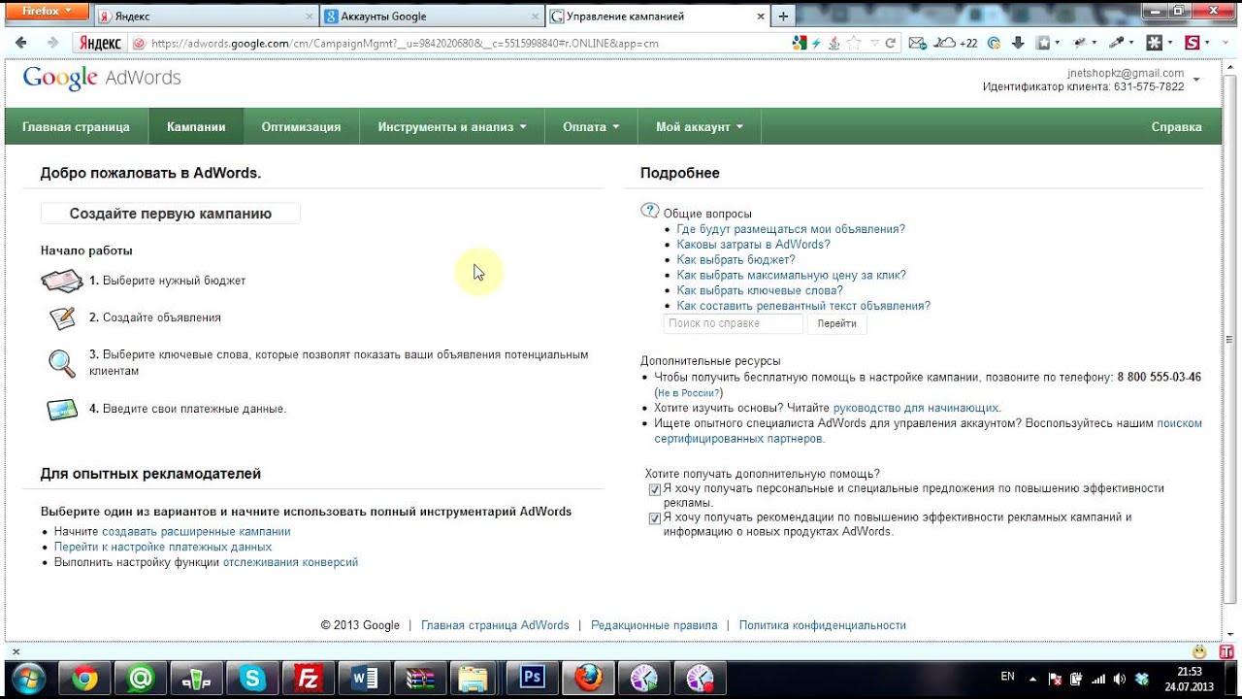Open FileZilla from the taskbar
The width and height of the screenshot is (1242, 699).
click(x=310, y=678)
